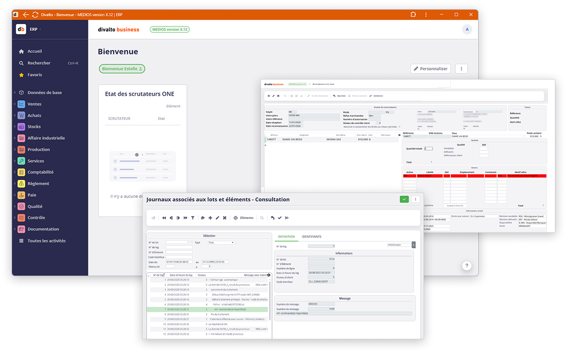Click the pencil edit icon in journal toolbar
567x353 pixels.
(x=217, y=218)
